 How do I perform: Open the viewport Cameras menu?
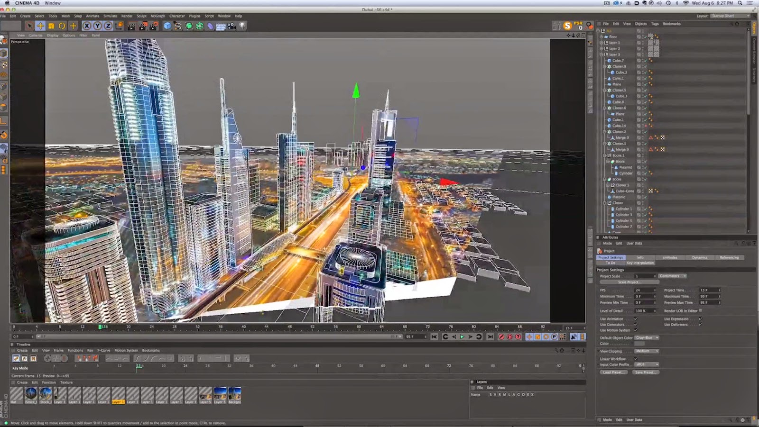36,35
